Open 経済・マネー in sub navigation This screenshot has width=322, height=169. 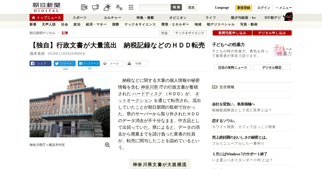coord(96,24)
